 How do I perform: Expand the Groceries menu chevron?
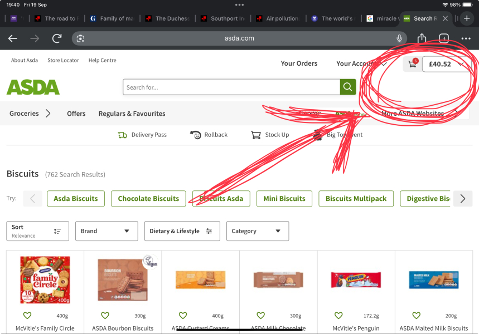[x=48, y=114]
